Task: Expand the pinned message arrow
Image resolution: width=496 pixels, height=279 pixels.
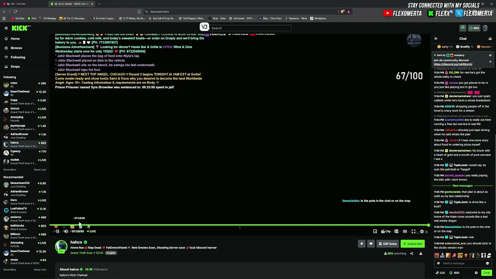Action: click(x=490, y=62)
